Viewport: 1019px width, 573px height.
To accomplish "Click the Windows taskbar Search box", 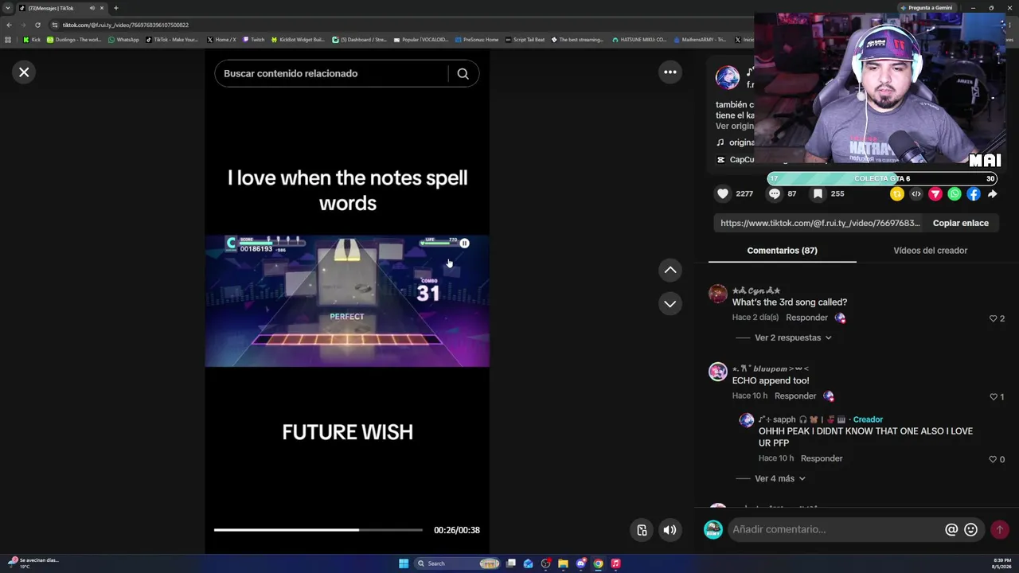I will pyautogui.click(x=458, y=563).
